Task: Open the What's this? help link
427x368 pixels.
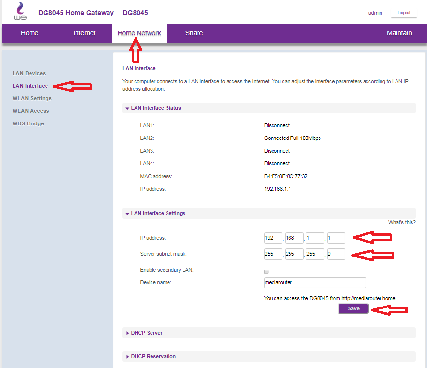Action: [x=402, y=222]
